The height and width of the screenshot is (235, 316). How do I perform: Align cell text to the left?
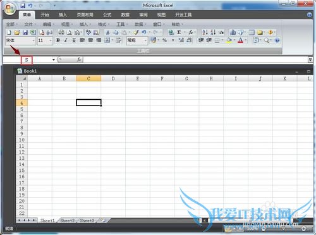pyautogui.click(x=82, y=40)
